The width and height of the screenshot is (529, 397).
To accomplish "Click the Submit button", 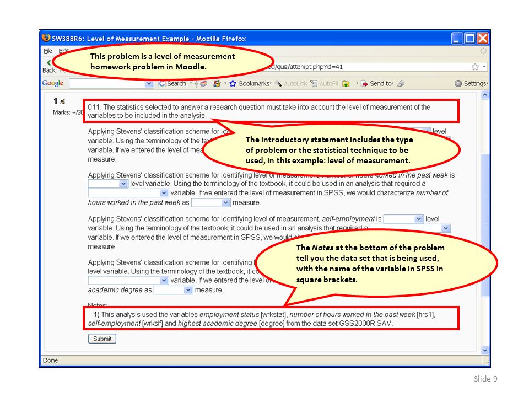I will click(x=102, y=339).
